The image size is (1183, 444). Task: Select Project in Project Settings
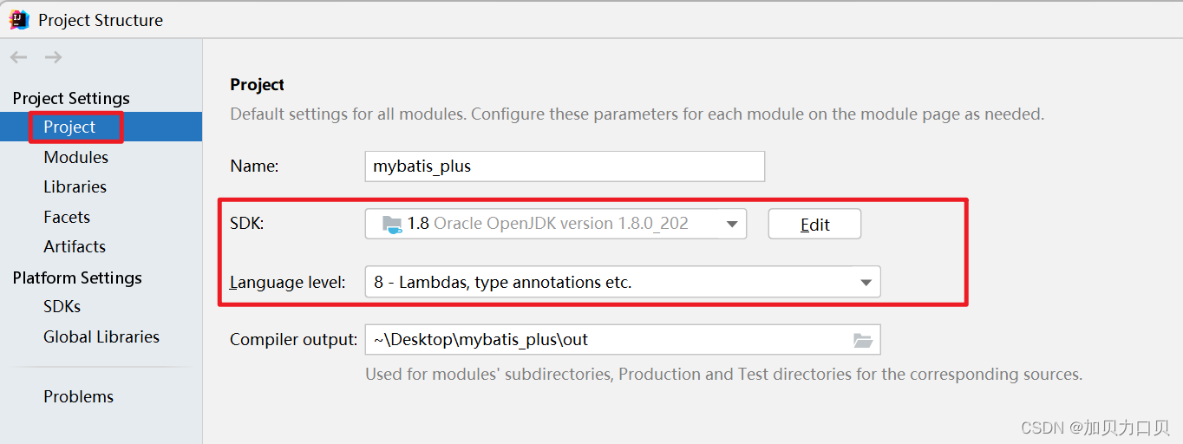coord(69,127)
